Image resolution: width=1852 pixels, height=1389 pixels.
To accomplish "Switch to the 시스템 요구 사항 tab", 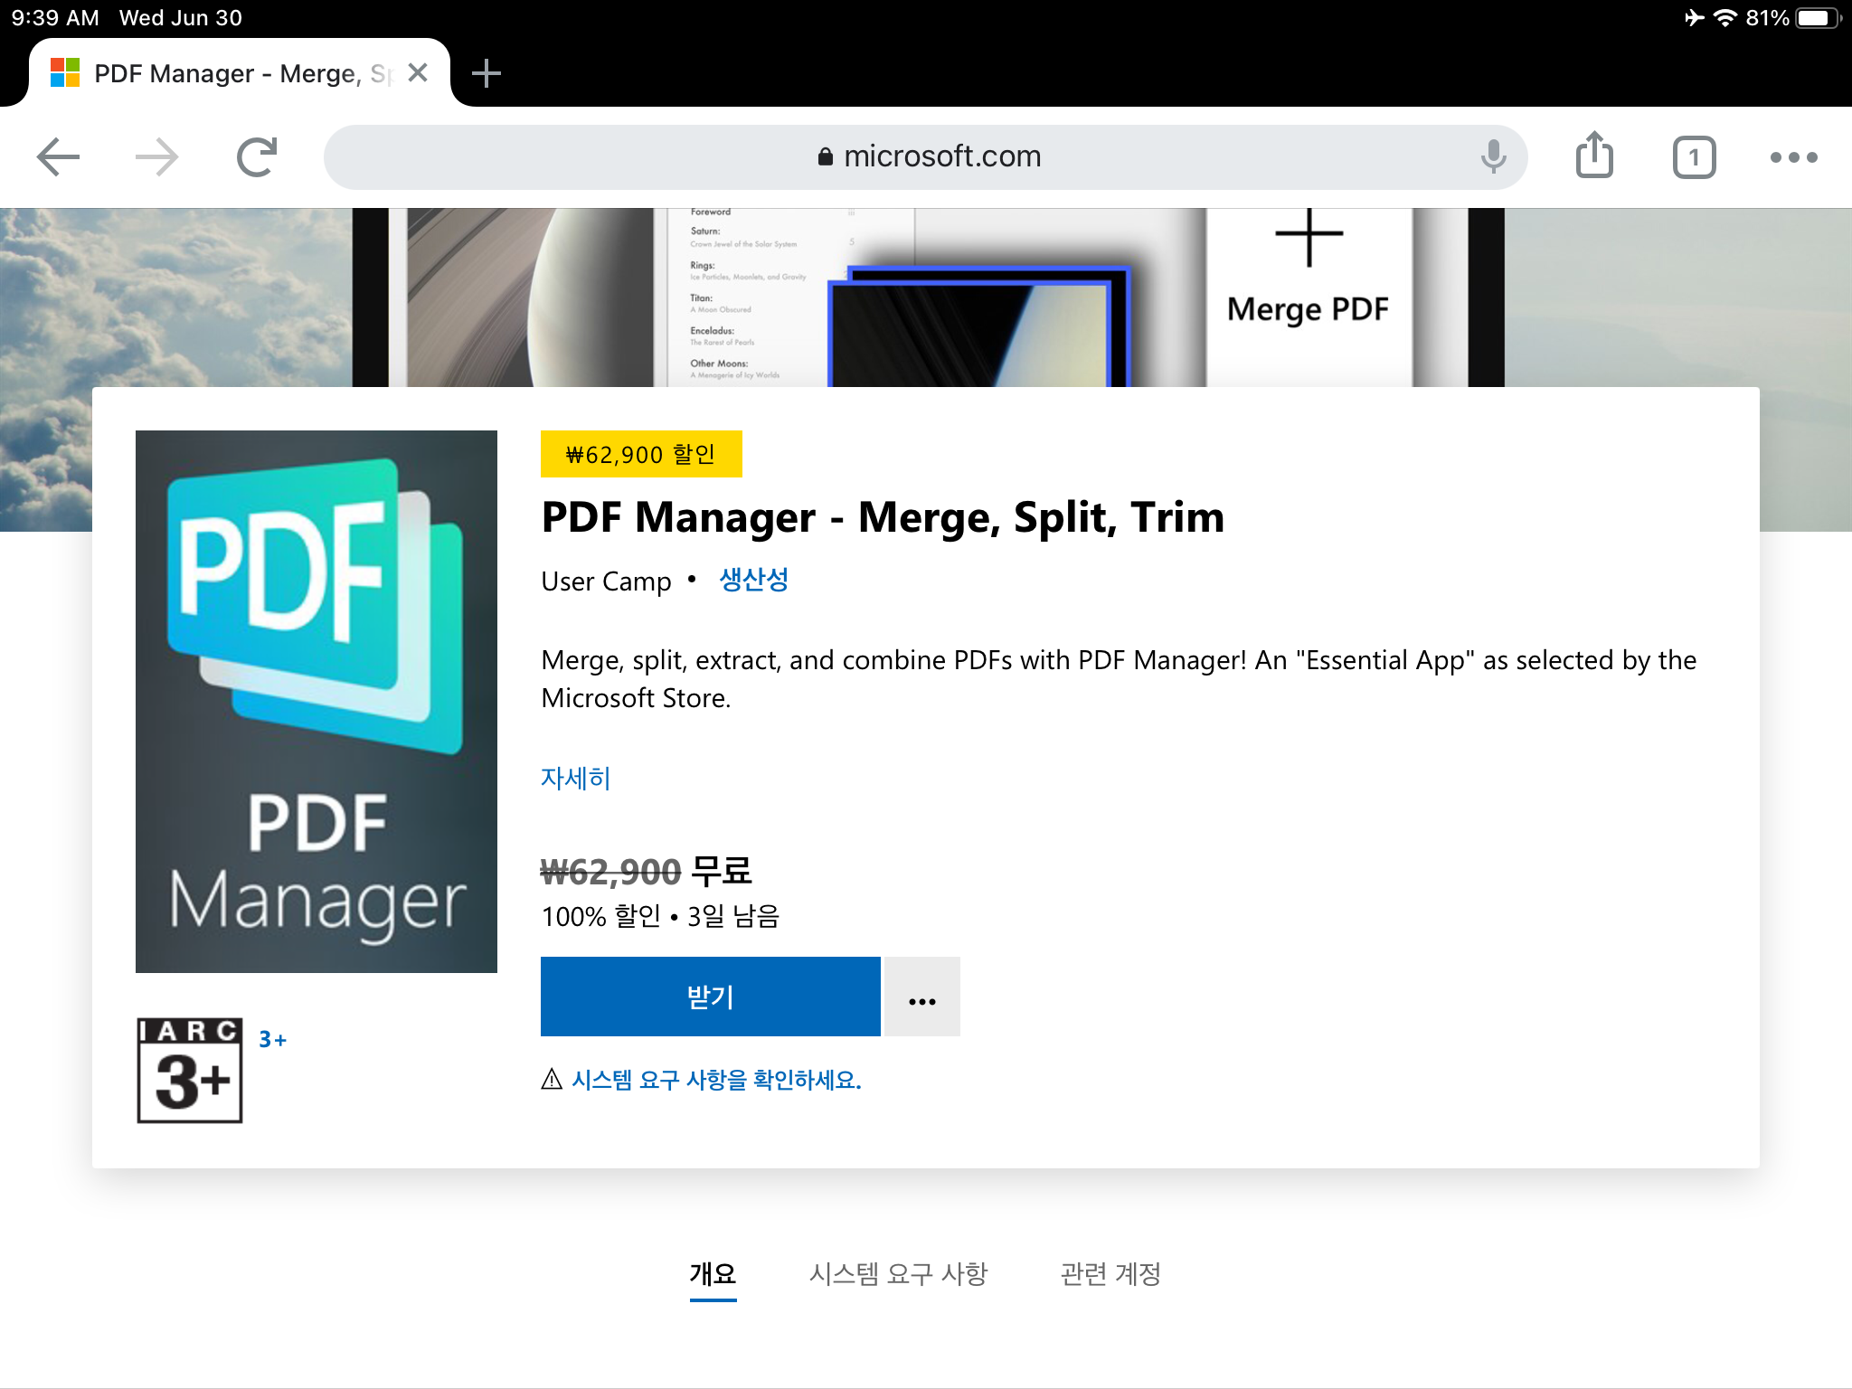I will pos(898,1273).
